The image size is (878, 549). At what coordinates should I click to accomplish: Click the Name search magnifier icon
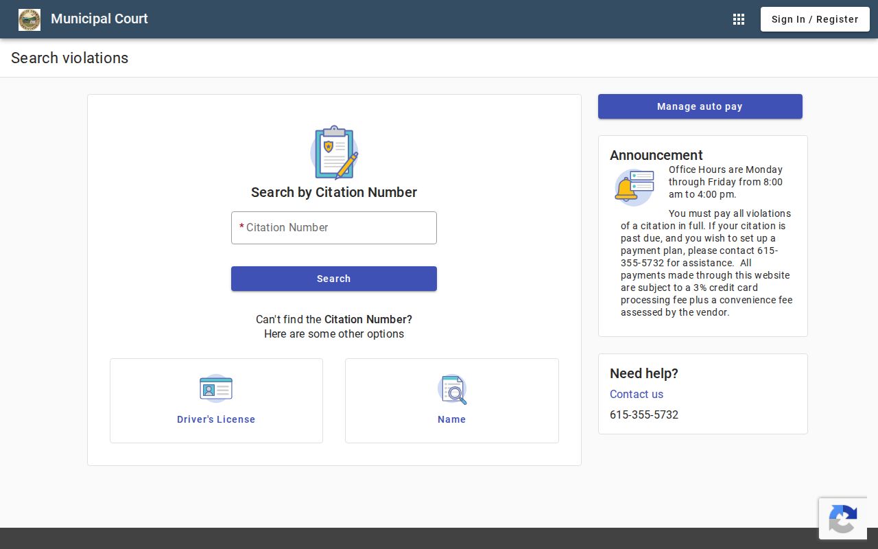coord(452,389)
